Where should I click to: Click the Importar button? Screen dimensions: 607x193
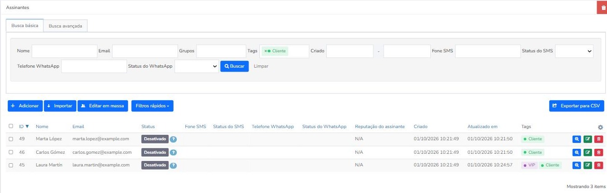tap(60, 106)
